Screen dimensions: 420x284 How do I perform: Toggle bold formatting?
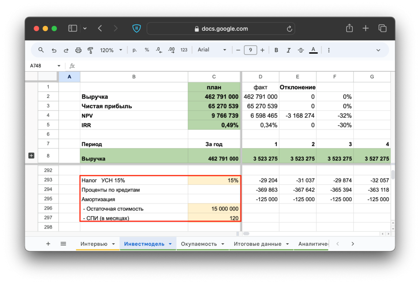[276, 50]
